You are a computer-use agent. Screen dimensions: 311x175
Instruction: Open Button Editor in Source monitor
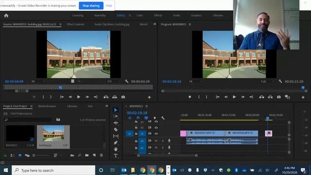coord(149,97)
